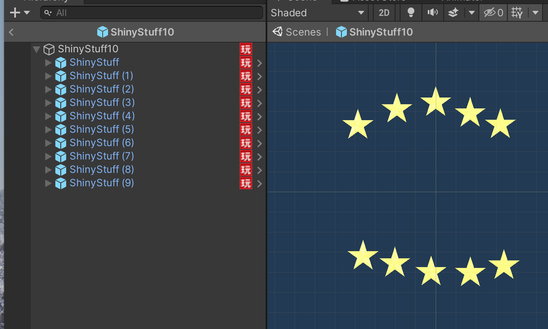Click ShinyStuff10 prefab title in Hierarchy header
Screen dimensions: 548x329
pyautogui.click(x=135, y=32)
